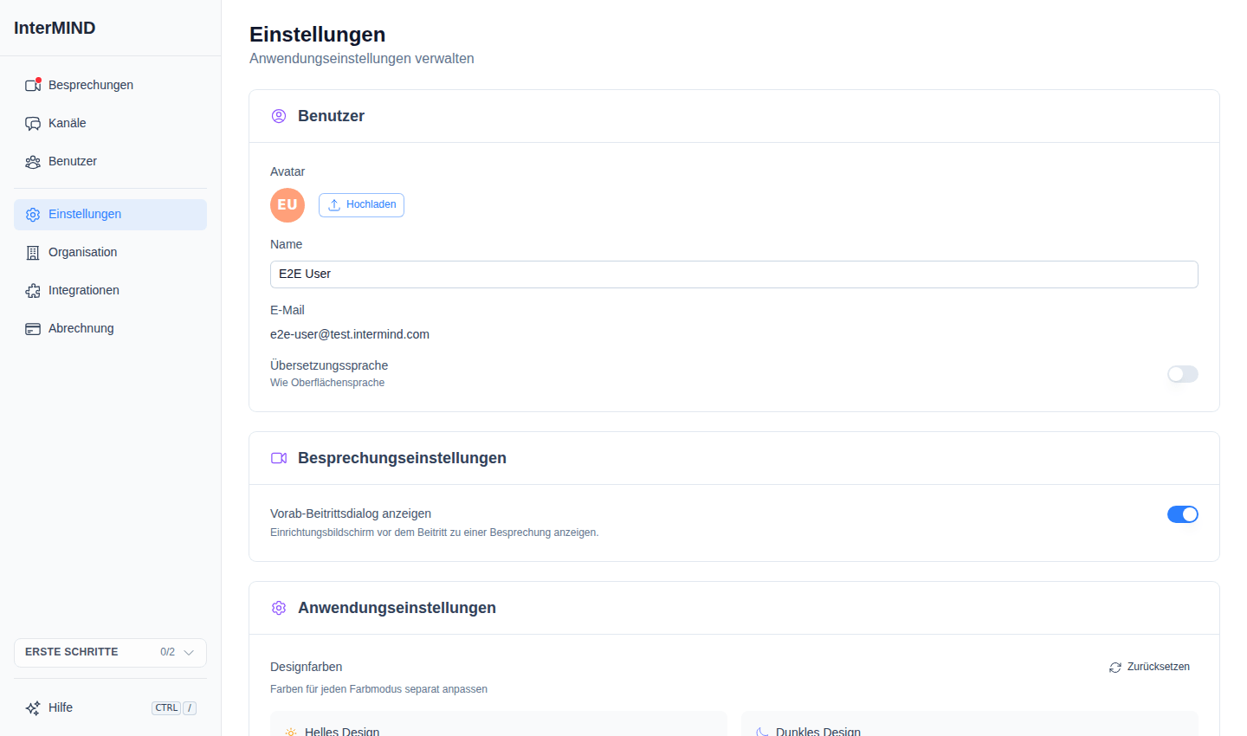The image size is (1247, 736).
Task: Click the Organisation building icon
Action: pyautogui.click(x=33, y=253)
